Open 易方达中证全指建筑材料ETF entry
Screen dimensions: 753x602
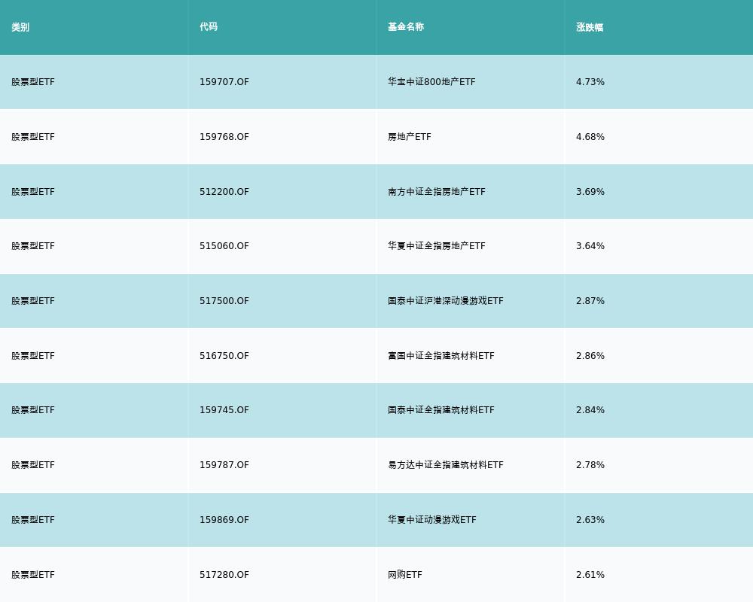tap(446, 465)
